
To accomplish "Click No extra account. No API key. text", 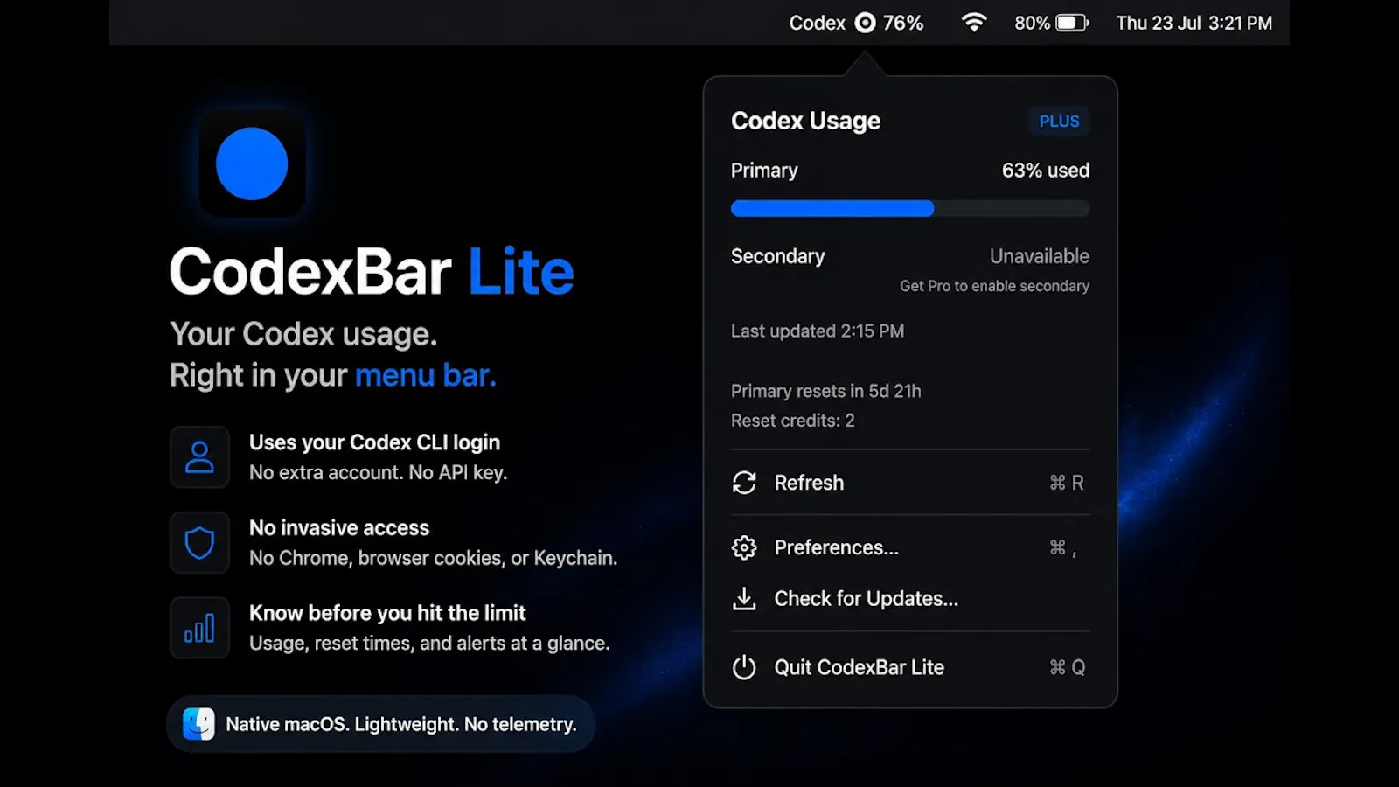I will click(378, 473).
